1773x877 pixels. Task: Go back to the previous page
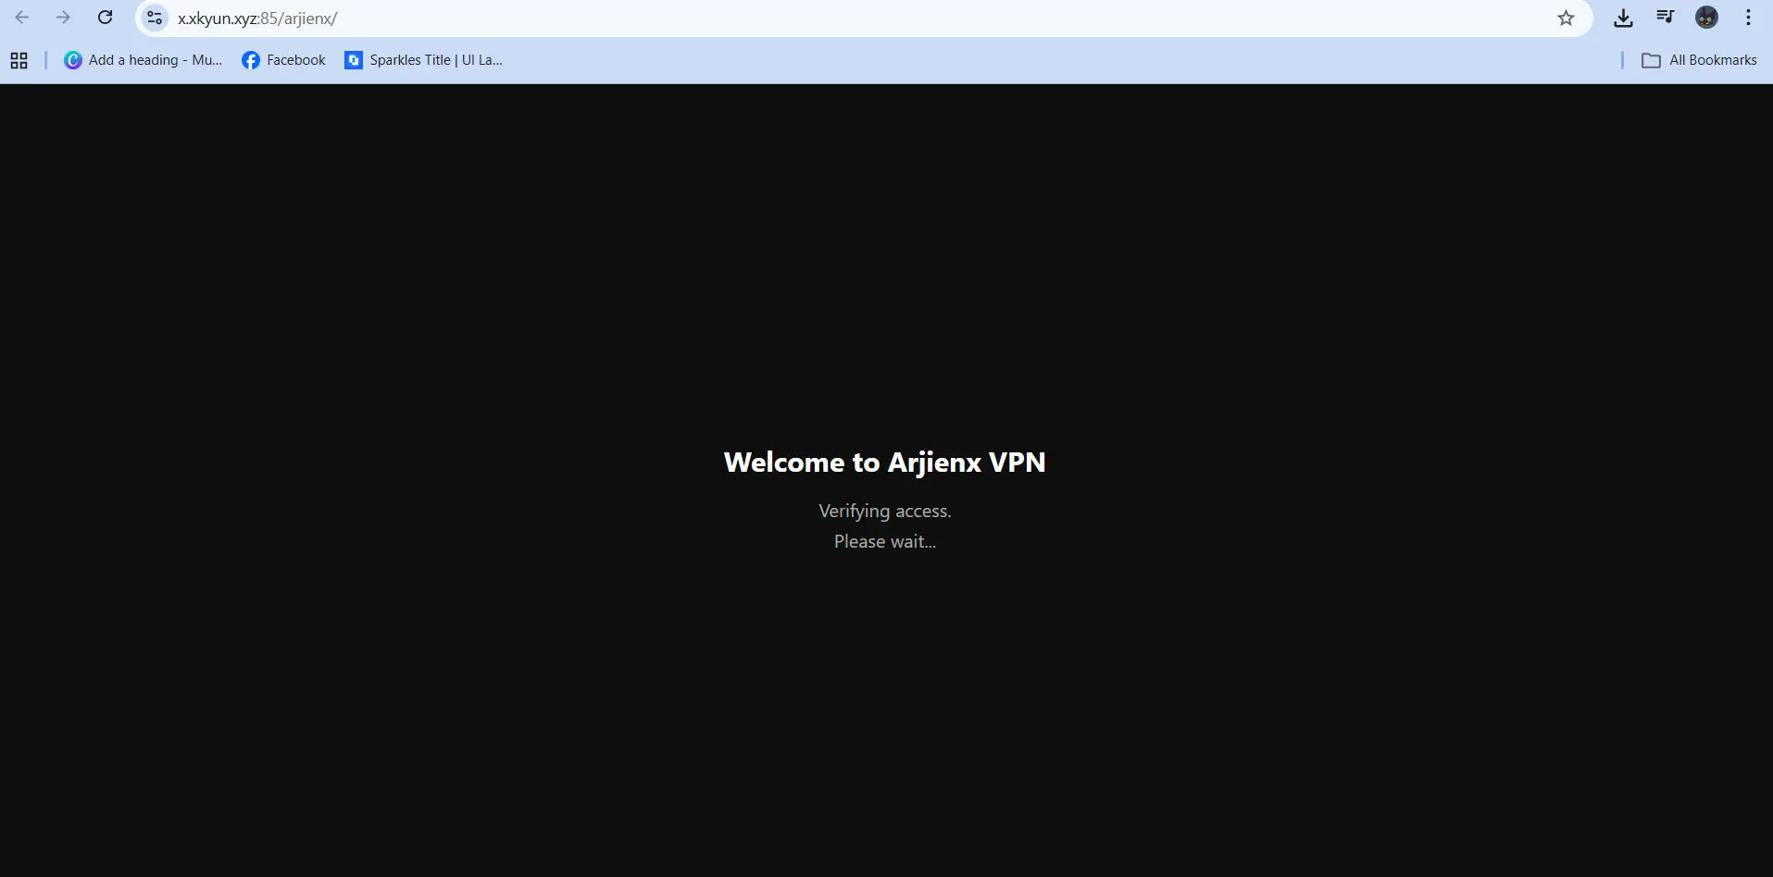[22, 18]
